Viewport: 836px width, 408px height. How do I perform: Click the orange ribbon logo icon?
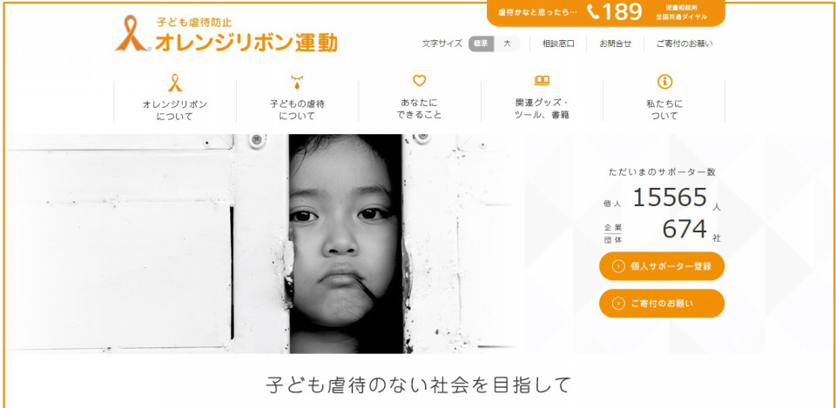click(132, 34)
